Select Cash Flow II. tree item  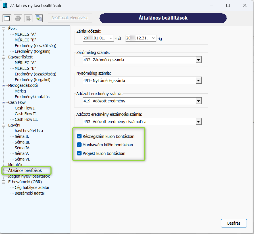[x=26, y=114]
